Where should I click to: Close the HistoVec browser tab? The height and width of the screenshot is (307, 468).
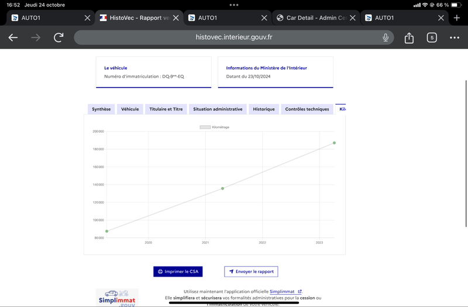click(x=176, y=18)
